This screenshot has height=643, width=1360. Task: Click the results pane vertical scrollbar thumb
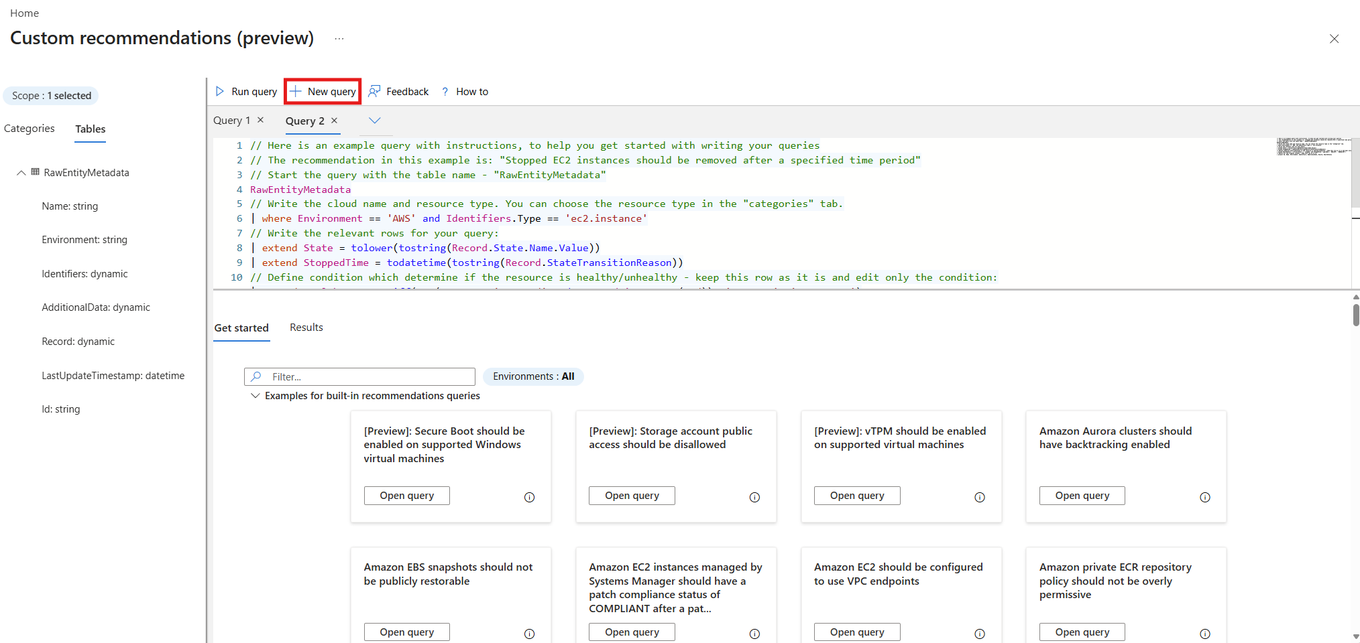click(1356, 314)
